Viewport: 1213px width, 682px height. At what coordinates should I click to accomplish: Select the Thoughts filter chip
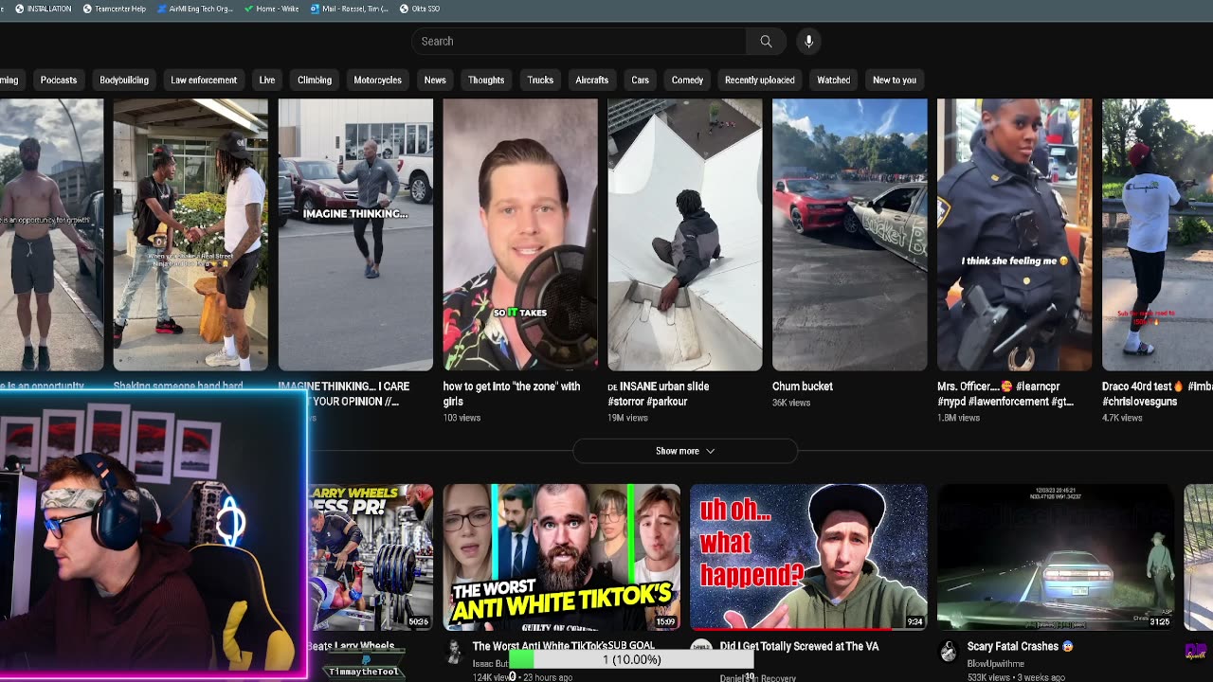pos(486,80)
